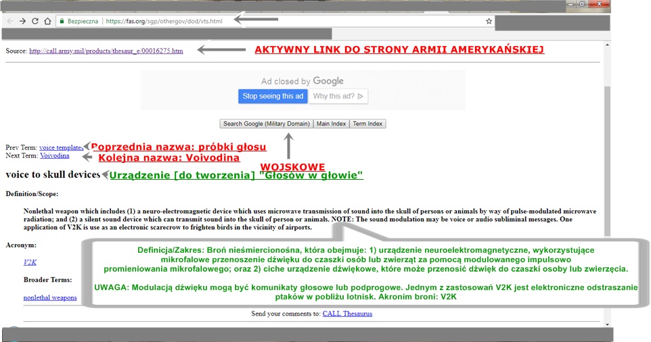
Task: Click the 'Broader Terms:' label
Action: tap(48, 280)
